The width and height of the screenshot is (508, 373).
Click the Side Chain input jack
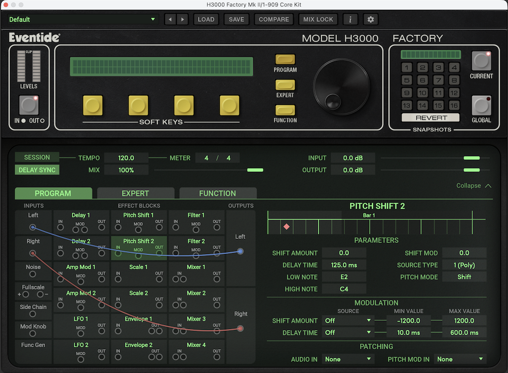32,314
